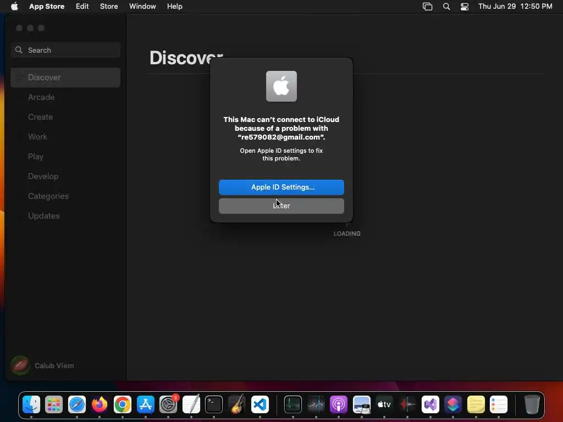This screenshot has width=563, height=422.
Task: Launch Apple TV from the dock
Action: tap(384, 404)
